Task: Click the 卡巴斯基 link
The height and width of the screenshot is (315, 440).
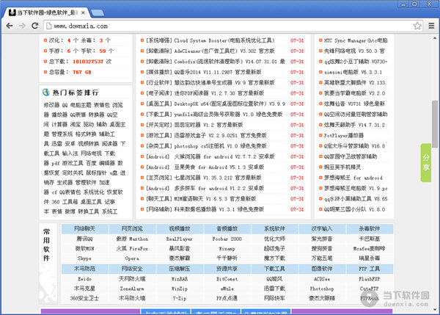Action: [x=370, y=239]
